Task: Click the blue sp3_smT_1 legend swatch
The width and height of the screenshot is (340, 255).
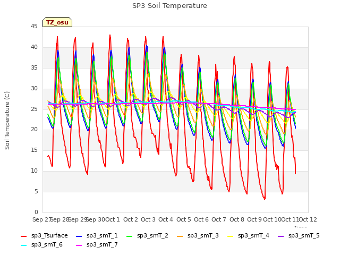Action: 79,236
